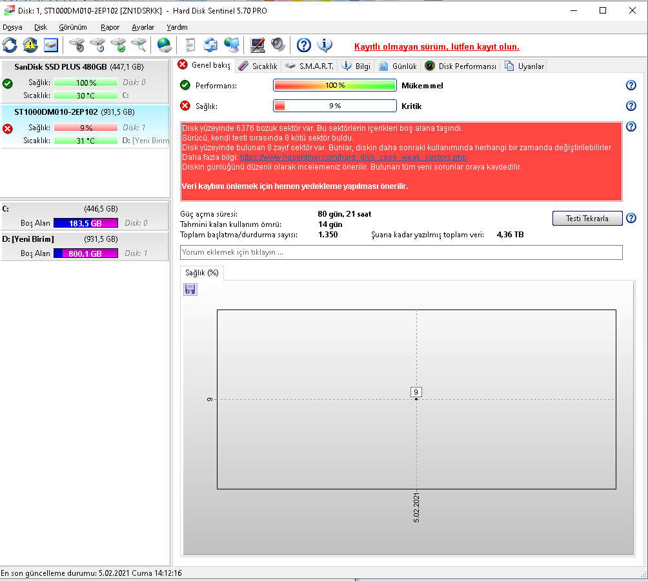Open the hdsentinel.com weak sectors link
This screenshot has height=581, width=648.
click(353, 157)
